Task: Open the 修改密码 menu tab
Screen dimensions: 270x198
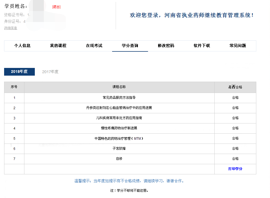Action: pyautogui.click(x=166, y=46)
